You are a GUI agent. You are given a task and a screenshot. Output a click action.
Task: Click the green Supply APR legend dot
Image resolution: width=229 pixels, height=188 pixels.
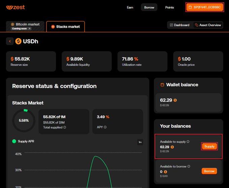[14, 141]
